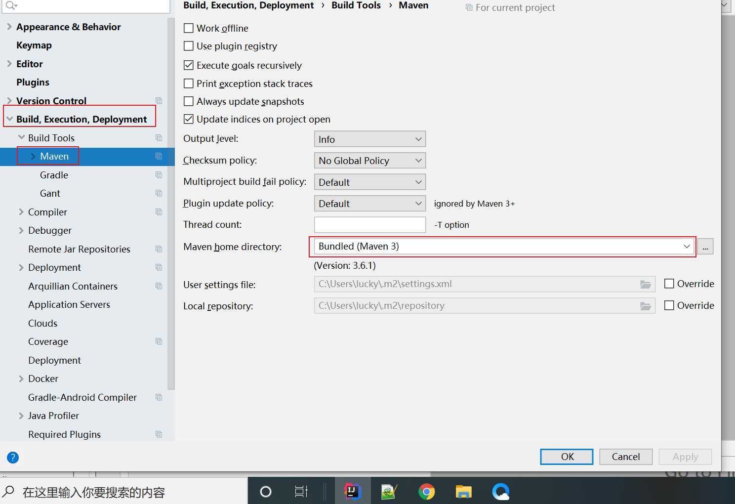The height and width of the screenshot is (504, 735).
Task: Open File Explorer from taskbar
Action: click(463, 492)
